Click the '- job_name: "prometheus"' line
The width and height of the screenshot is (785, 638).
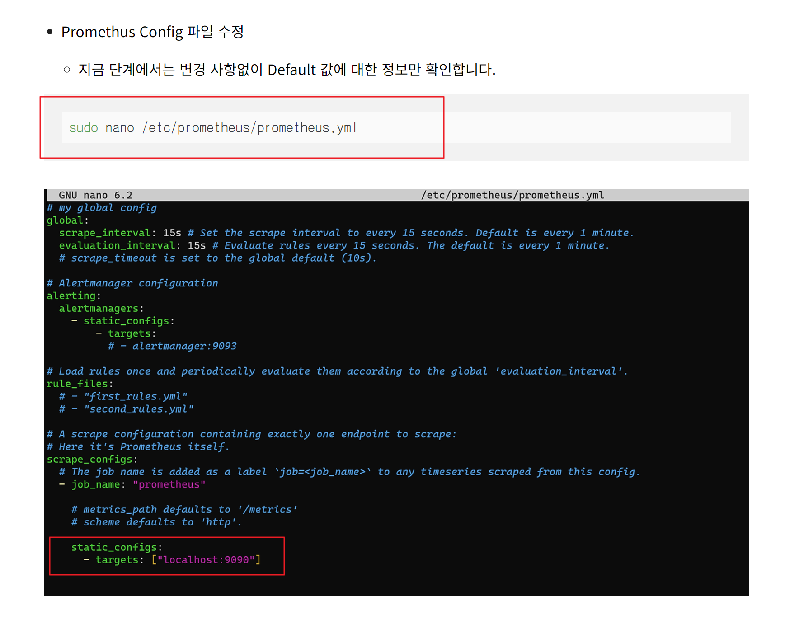click(x=132, y=484)
